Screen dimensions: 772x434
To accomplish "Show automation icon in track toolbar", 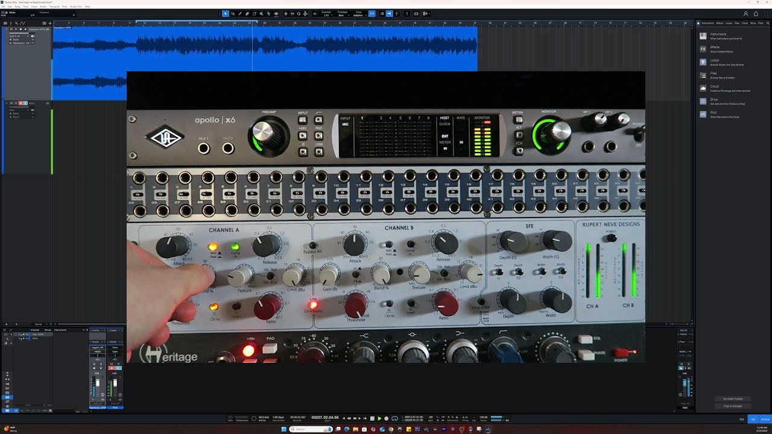I will (22, 23).
